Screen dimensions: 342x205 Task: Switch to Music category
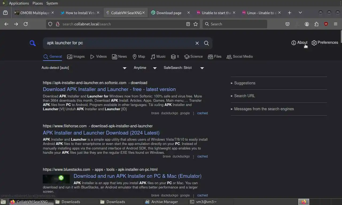click(158, 57)
